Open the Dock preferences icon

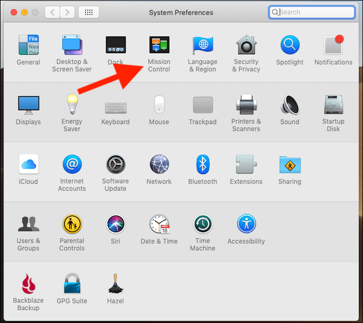point(116,45)
